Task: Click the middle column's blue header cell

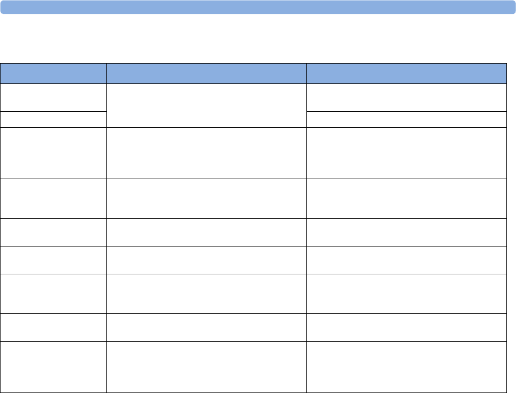Action: pos(206,73)
